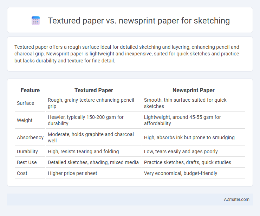Viewport: 260px width, 216px height.
Task: Click the heading 'Textured paper vs. newsprint paper for sketching'
Action: coord(139,21)
